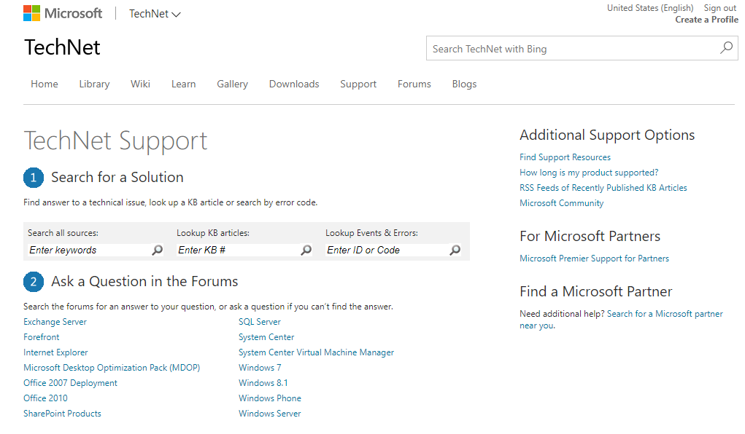The image size is (745, 434).
Task: Open the Windows 8.1 forum link
Action: [263, 382]
